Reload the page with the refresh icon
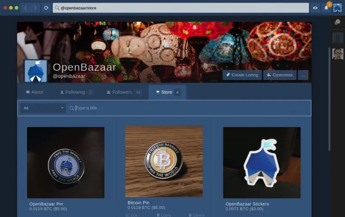This screenshot has height=217, width=345. click(46, 8)
